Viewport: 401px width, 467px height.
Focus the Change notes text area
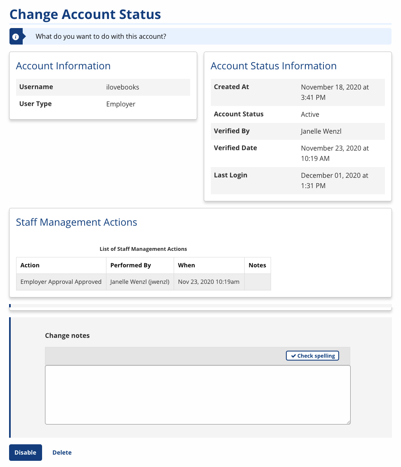[x=198, y=395]
